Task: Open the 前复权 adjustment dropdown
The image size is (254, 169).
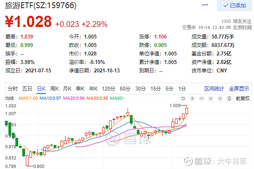Action: pos(243,98)
